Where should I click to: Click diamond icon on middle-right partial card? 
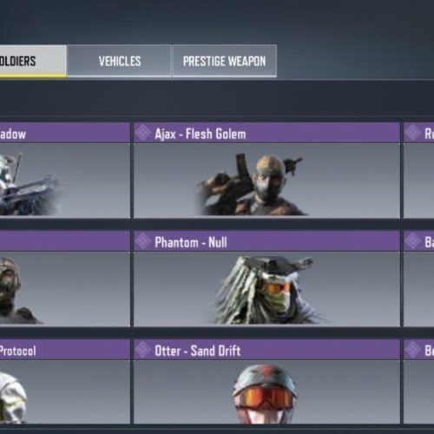point(412,241)
